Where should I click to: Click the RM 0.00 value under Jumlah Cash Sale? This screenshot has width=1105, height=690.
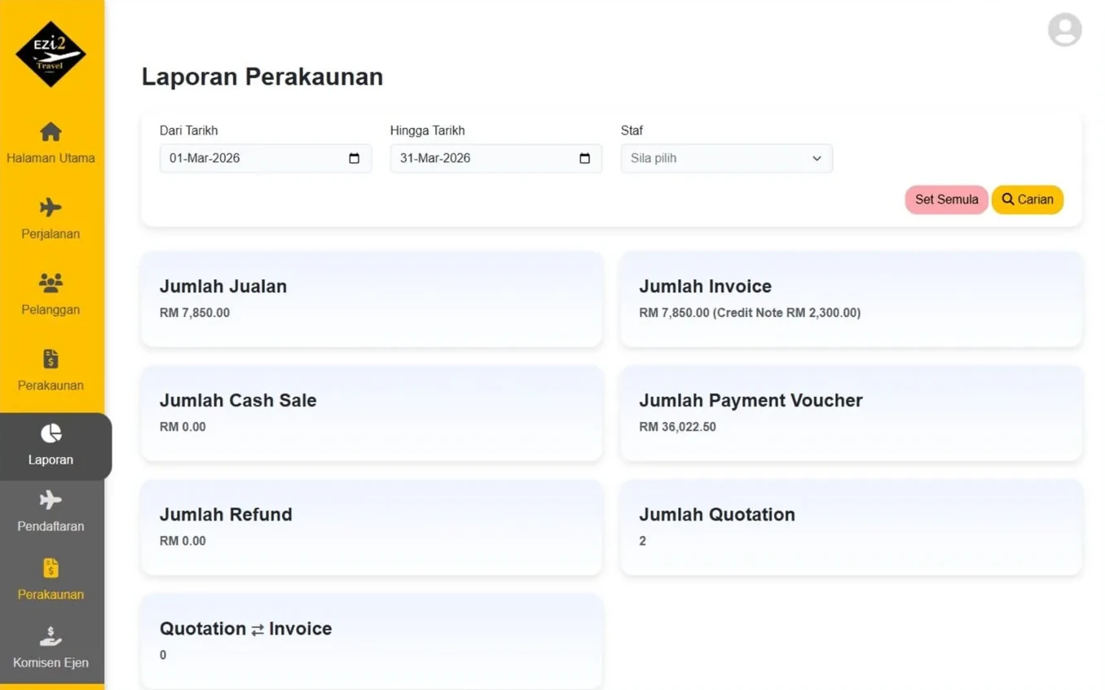pyautogui.click(x=183, y=427)
